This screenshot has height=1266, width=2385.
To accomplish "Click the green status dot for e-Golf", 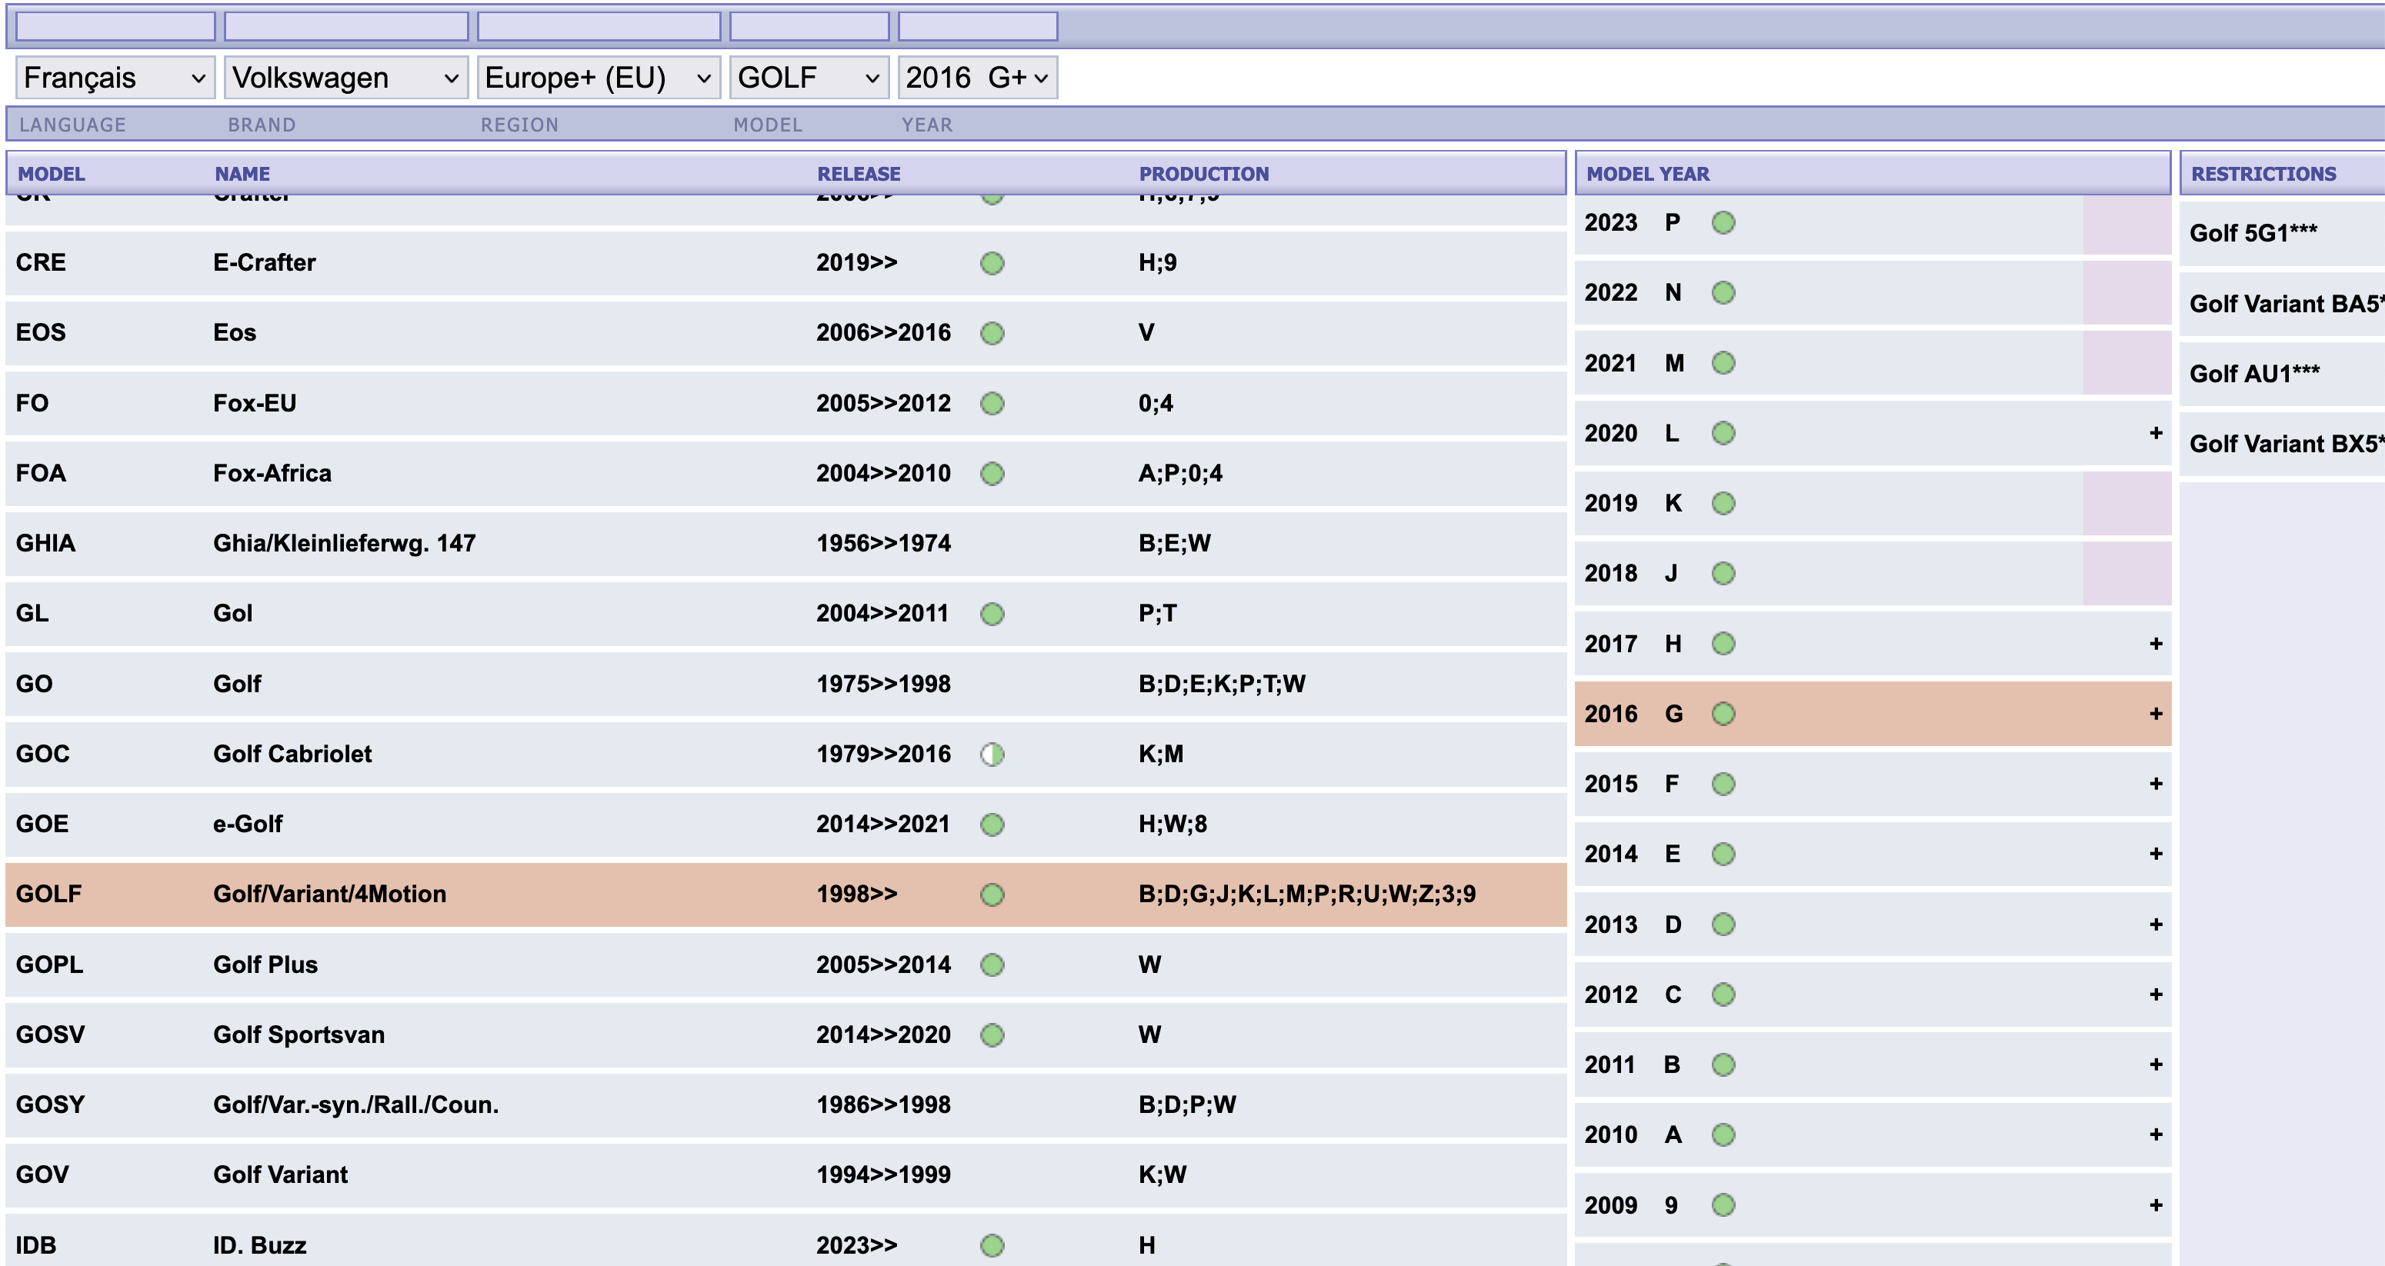I will tap(992, 825).
